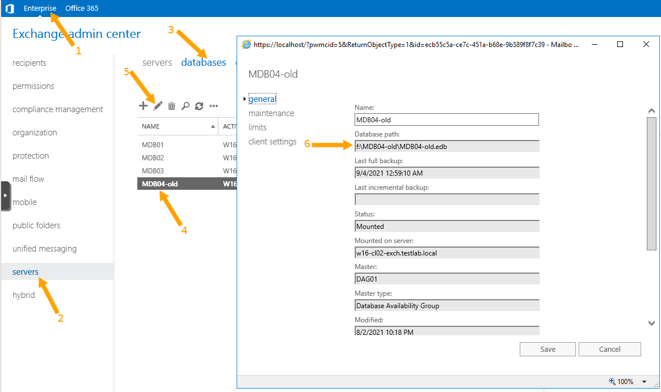
Task: Select the general section in dialog
Action: 262,99
